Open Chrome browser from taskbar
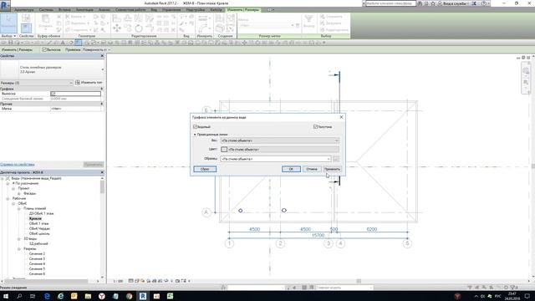Viewport: 535px width, 301px height. point(129,296)
